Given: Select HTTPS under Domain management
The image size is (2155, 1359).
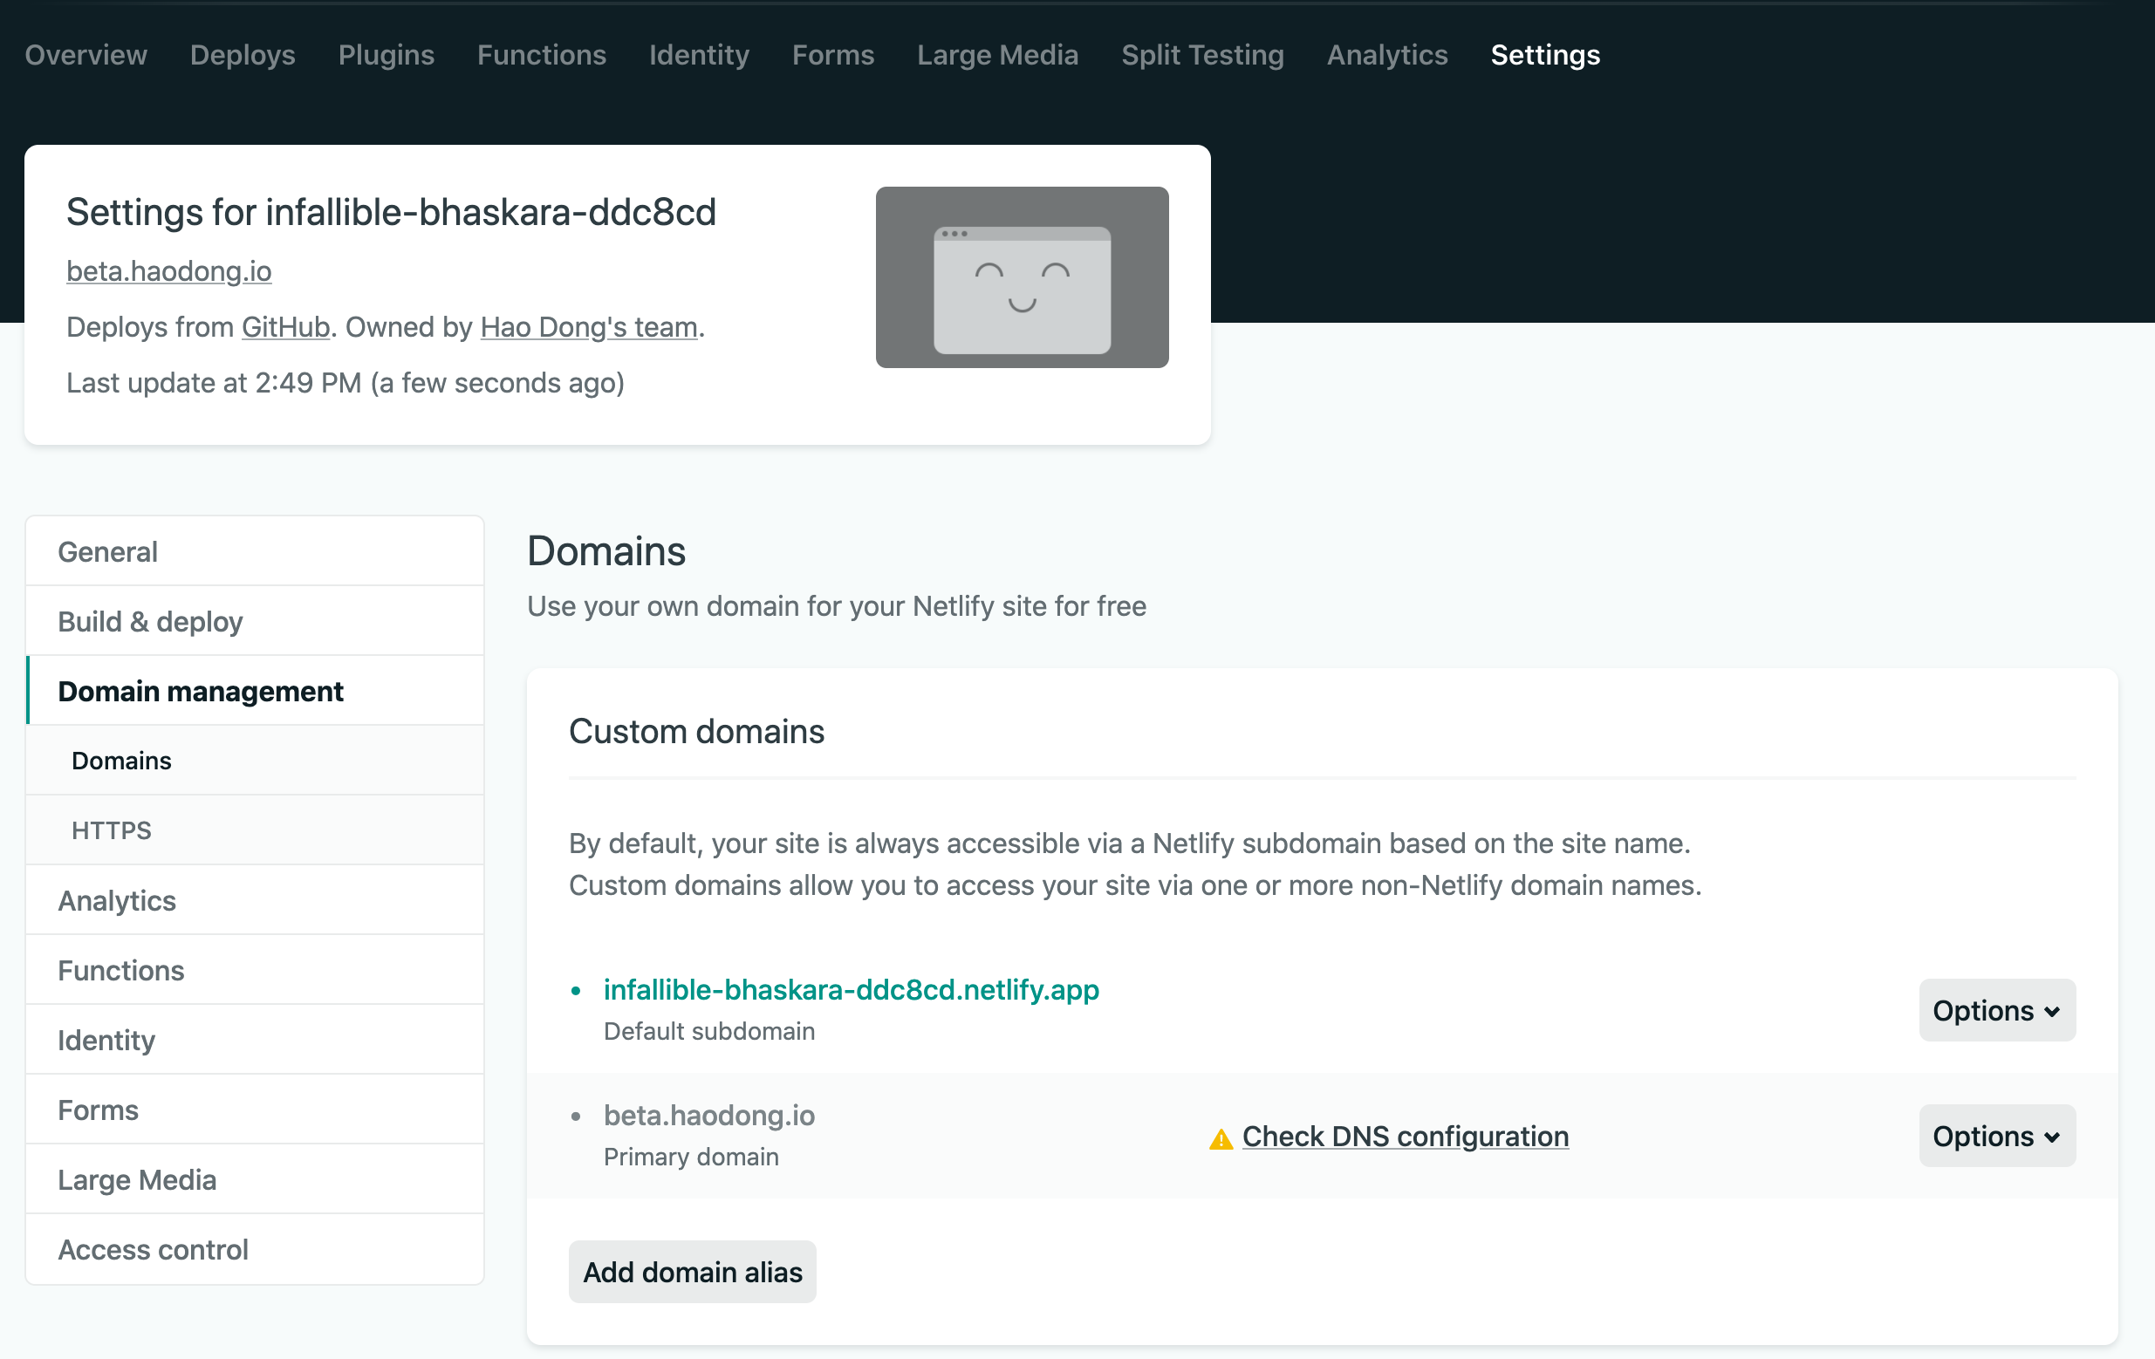Looking at the screenshot, I should 111,830.
